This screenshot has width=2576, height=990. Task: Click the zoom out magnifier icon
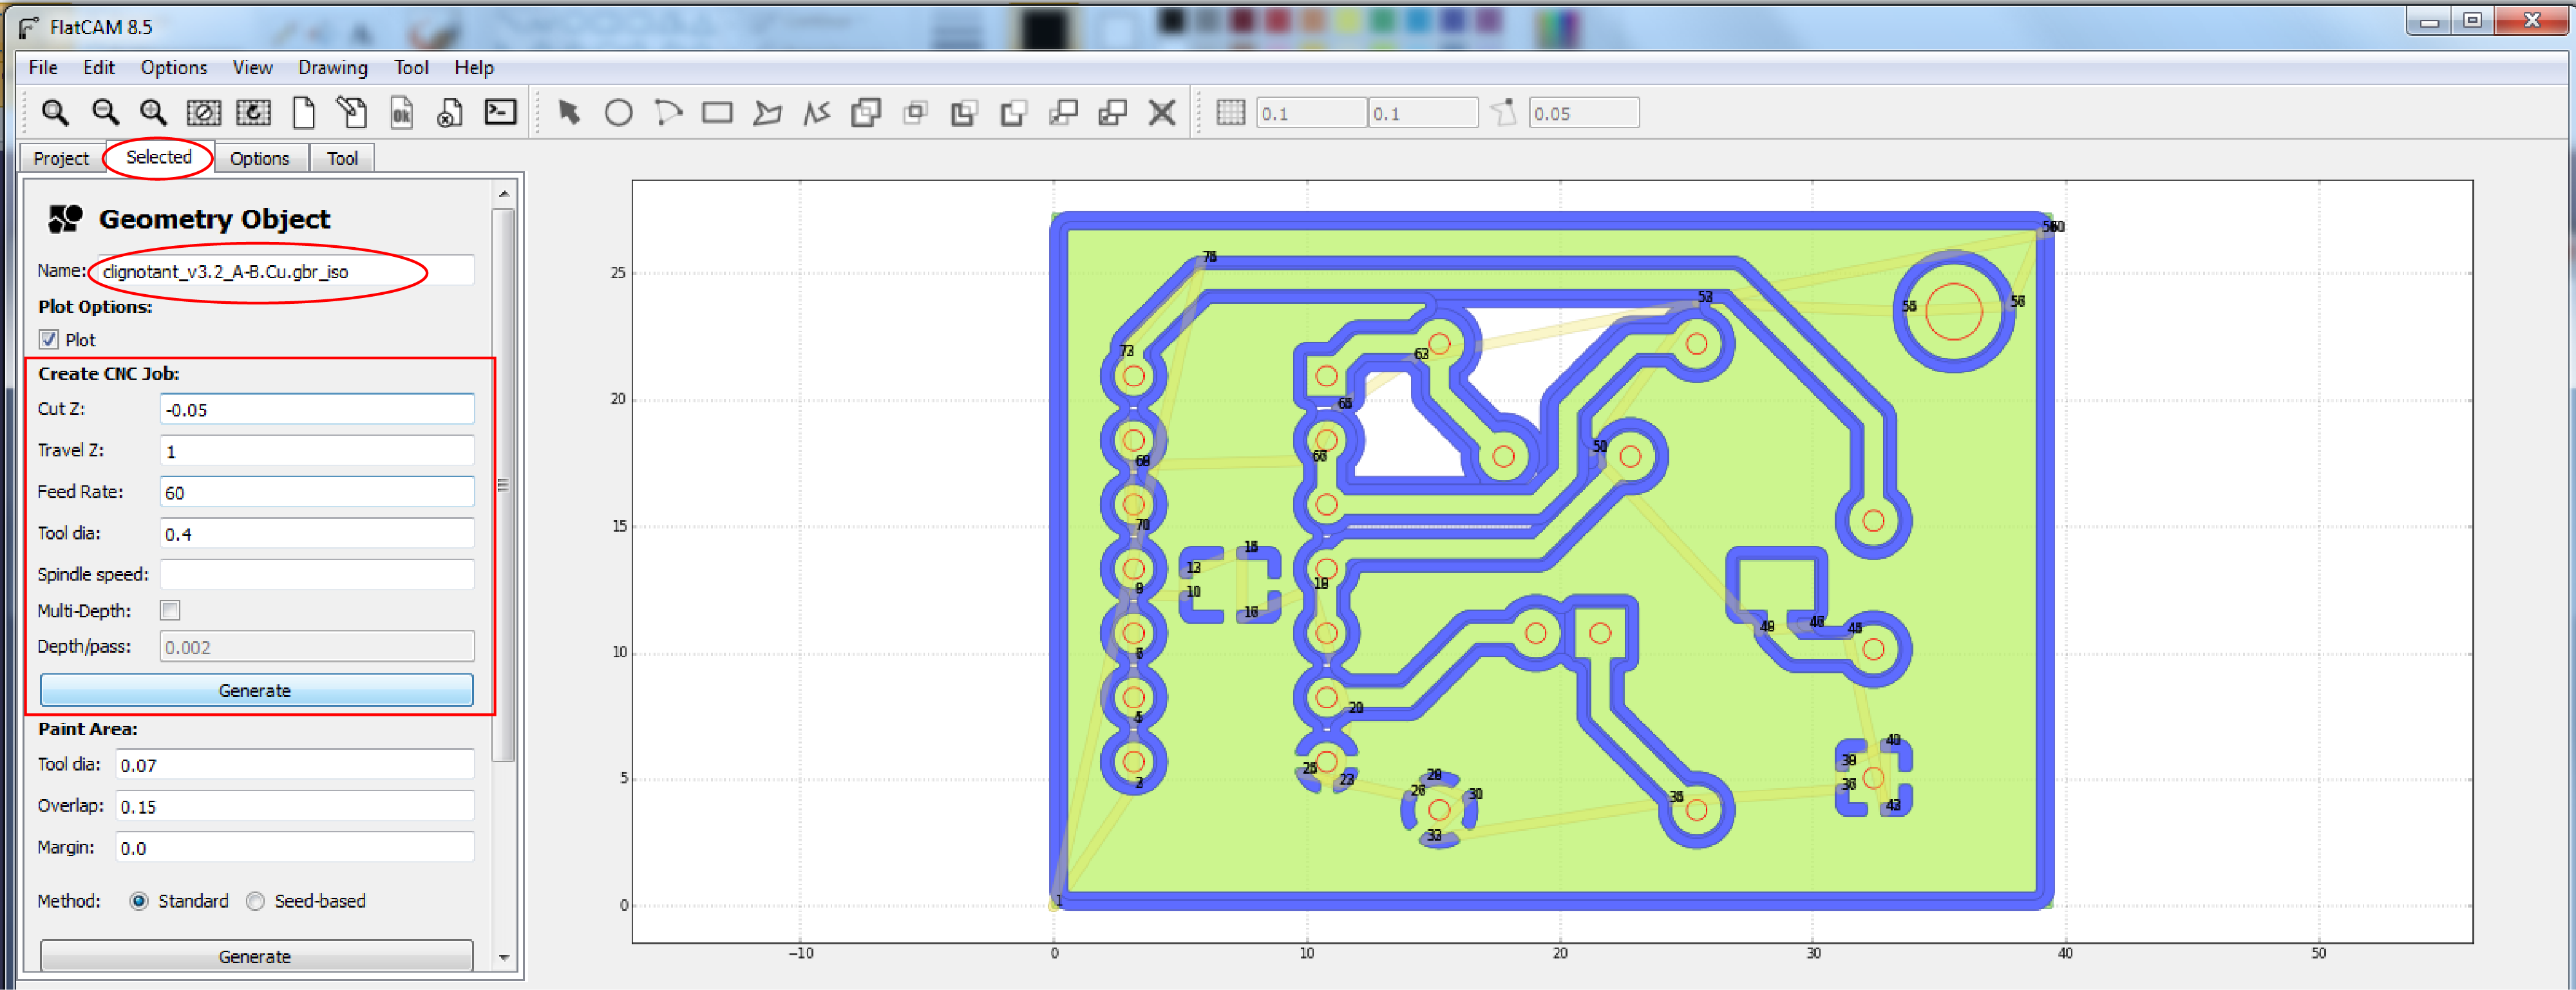(105, 112)
